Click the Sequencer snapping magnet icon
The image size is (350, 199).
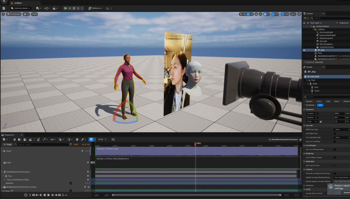point(91,139)
